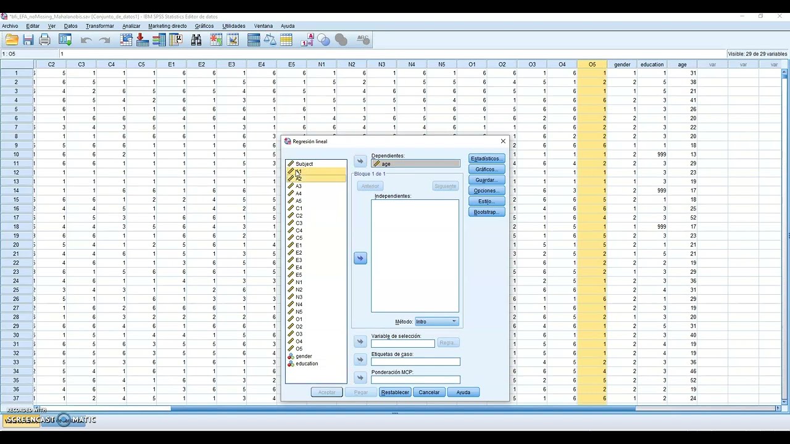Open Editar menu

(x=33, y=26)
